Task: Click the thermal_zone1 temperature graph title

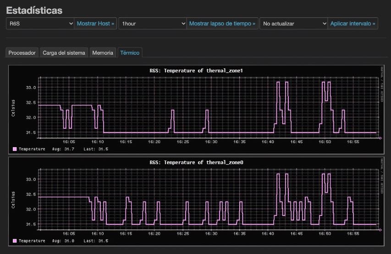Action: click(x=196, y=71)
